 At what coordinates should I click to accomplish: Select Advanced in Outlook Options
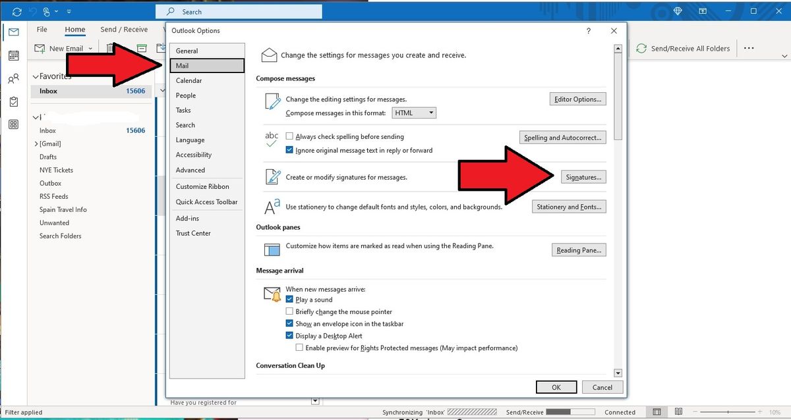click(207, 170)
